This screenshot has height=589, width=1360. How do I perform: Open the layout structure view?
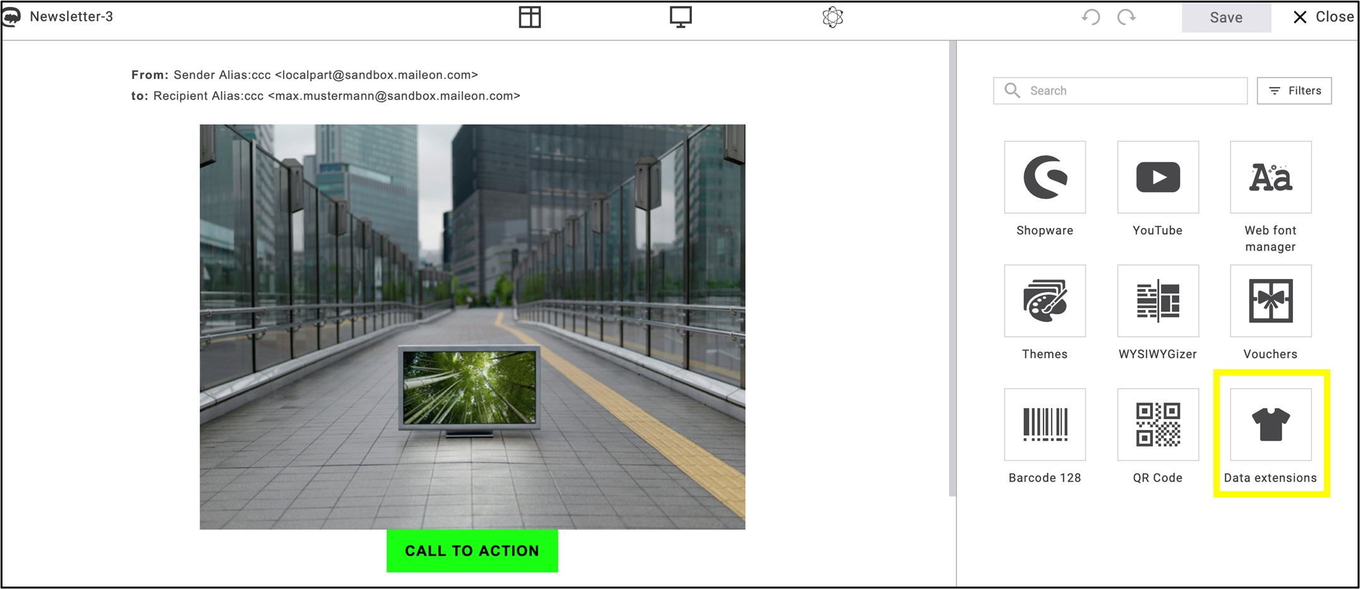tap(530, 17)
